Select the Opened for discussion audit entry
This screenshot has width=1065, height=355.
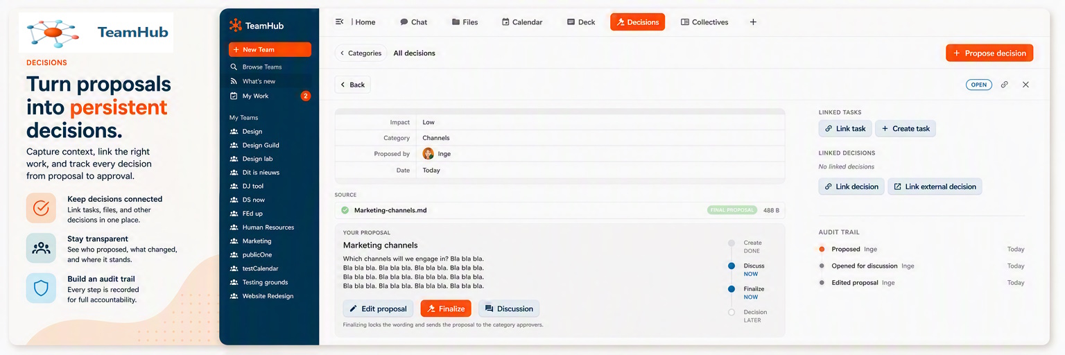tap(921, 266)
